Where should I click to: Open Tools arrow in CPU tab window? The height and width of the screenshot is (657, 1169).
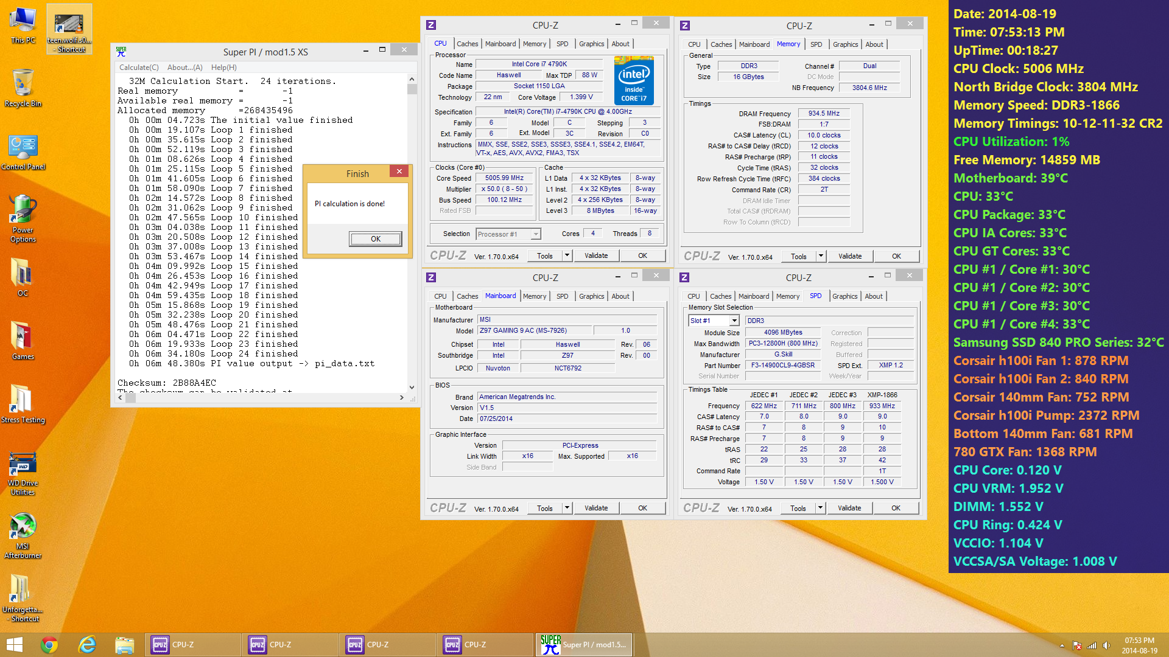point(567,255)
